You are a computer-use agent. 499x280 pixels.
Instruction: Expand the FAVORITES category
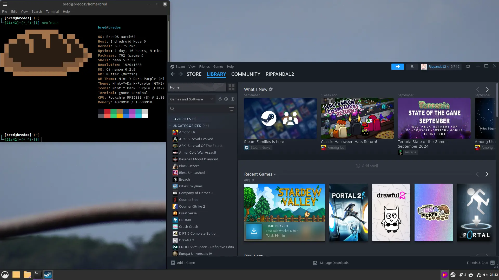[x=170, y=119]
